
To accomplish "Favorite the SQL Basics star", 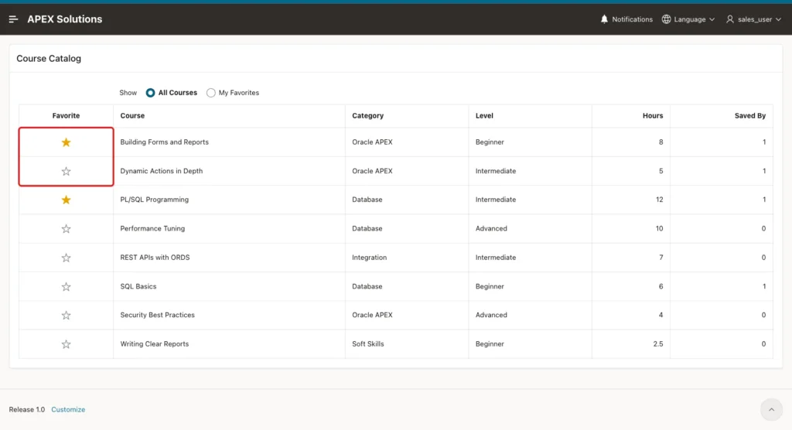I will 67,286.
